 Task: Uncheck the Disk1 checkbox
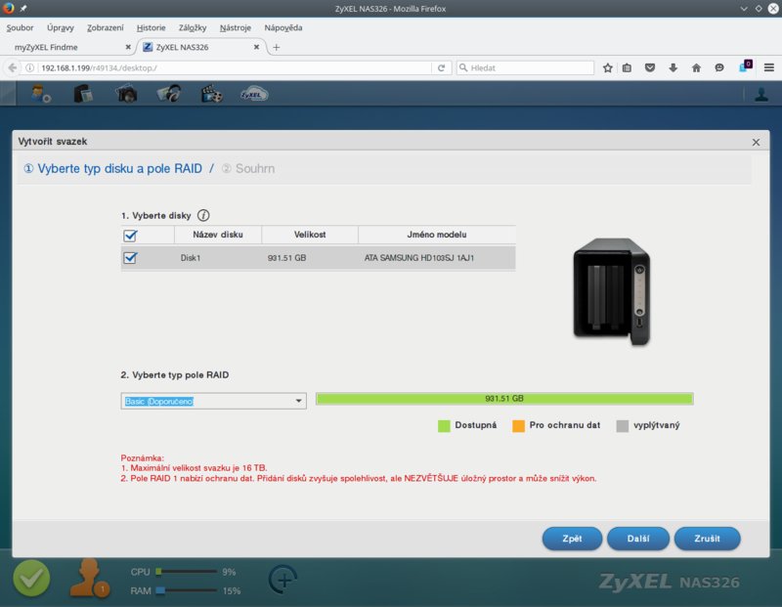click(130, 257)
